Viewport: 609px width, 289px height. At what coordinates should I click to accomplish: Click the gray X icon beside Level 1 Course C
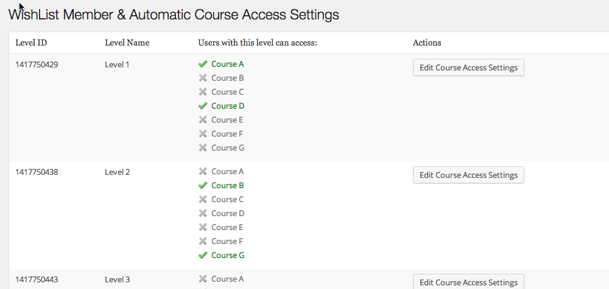point(203,92)
